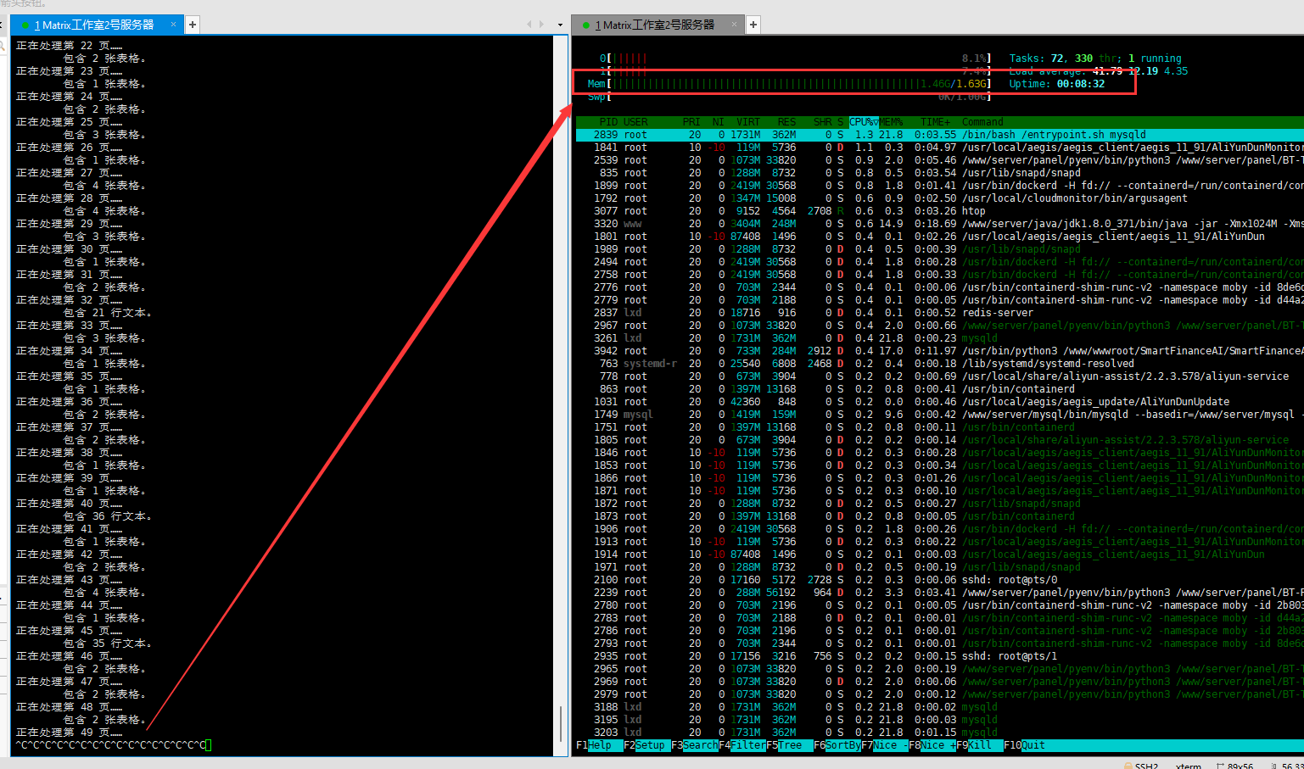This screenshot has width=1304, height=769.
Task: Close the right pane Matrix工作室2号服务器 tab
Action: pyautogui.click(x=735, y=25)
